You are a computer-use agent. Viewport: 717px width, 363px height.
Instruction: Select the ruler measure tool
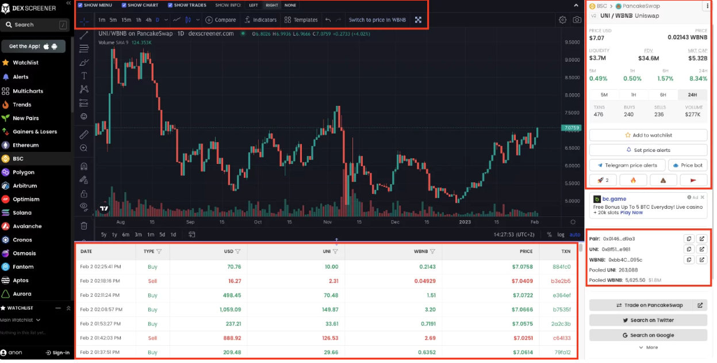coord(84,134)
